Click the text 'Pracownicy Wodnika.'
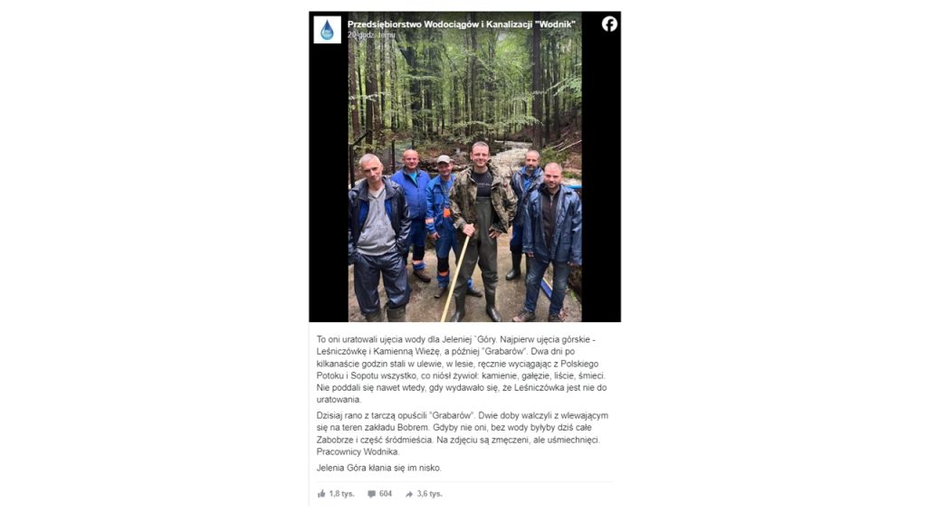This screenshot has width=927, height=521. (x=358, y=452)
